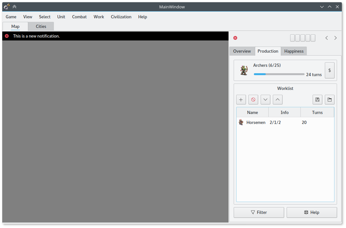Open the Select menu
This screenshot has width=346, height=228.
tap(45, 17)
